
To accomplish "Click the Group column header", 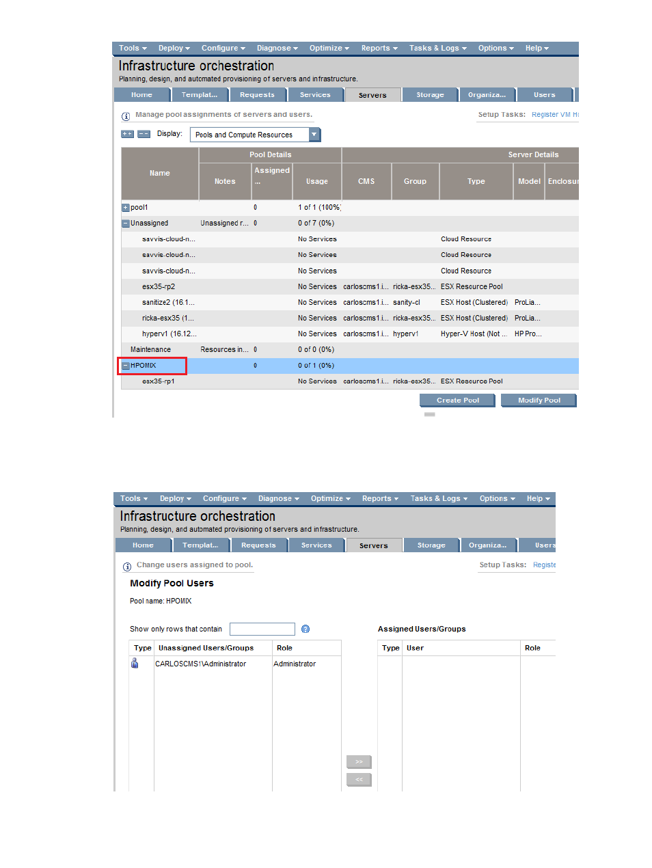I will click(415, 182).
